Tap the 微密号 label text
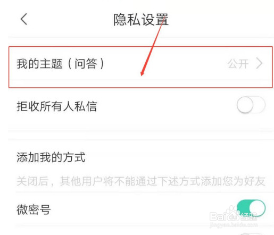 [x=34, y=209]
